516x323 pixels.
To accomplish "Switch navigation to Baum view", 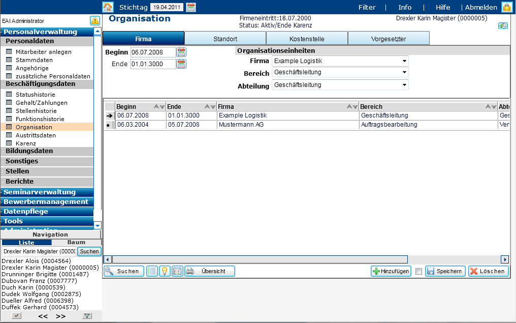I will pos(76,242).
